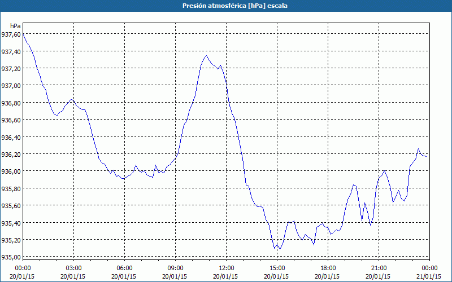The width and height of the screenshot is (452, 282).
Task: Click the title 'Presión atmosférica [hPa] escala'
Action: pos(235,6)
